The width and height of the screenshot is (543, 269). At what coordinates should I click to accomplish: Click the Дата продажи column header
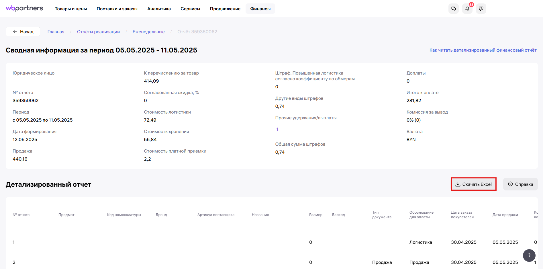pyautogui.click(x=505, y=215)
